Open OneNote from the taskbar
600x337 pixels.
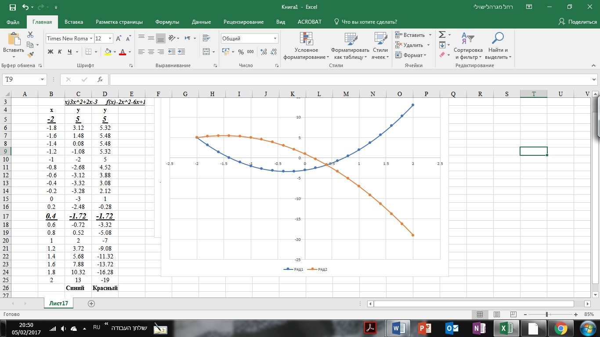coord(479,328)
